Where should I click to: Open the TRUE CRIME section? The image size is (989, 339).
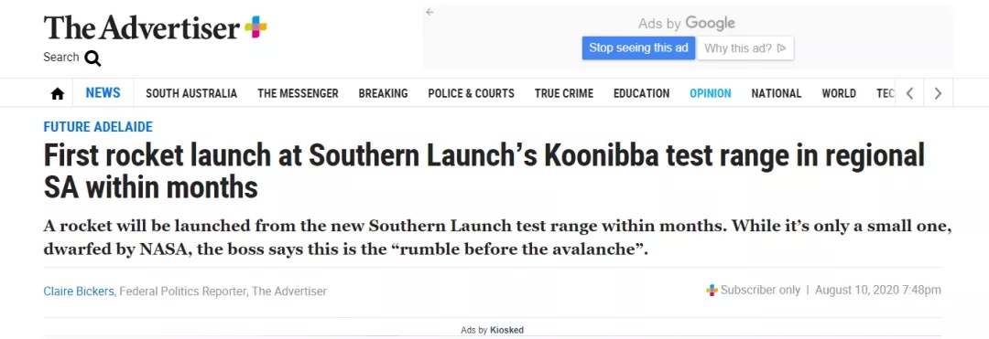(x=564, y=94)
